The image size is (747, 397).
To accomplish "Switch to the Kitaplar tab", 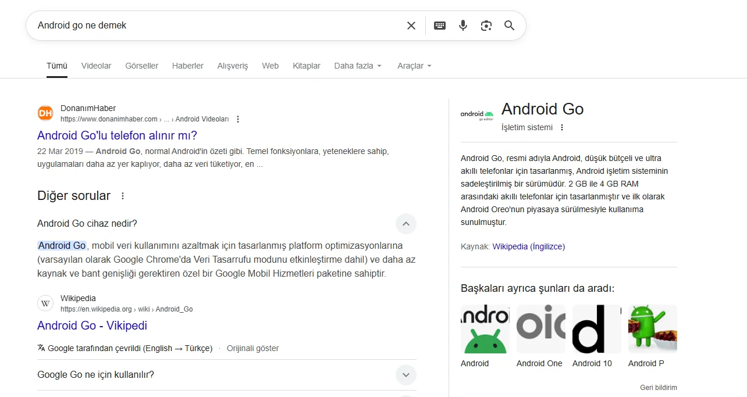I will (307, 66).
